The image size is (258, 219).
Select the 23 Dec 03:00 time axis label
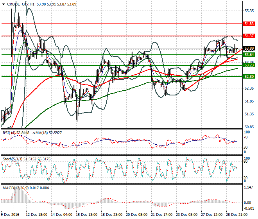[x=187, y=215]
